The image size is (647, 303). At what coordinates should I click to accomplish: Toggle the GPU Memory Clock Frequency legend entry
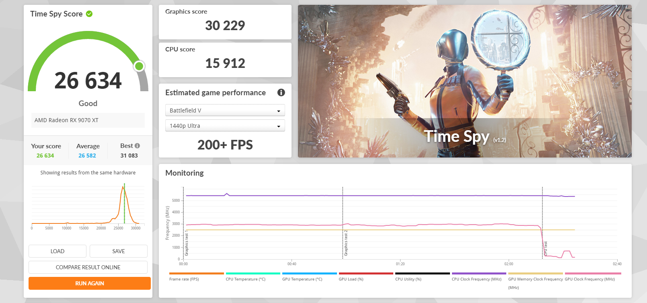coord(536,283)
